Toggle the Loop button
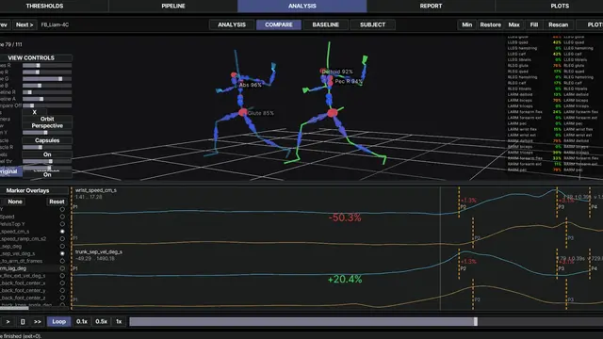 click(x=58, y=322)
